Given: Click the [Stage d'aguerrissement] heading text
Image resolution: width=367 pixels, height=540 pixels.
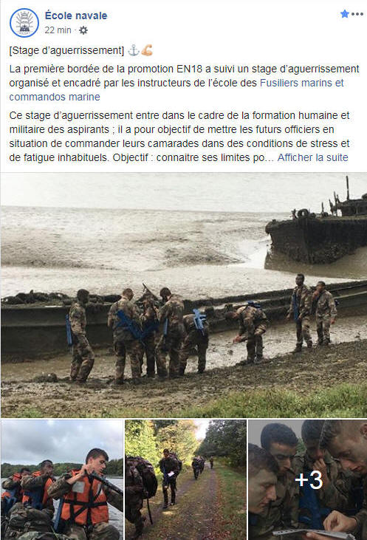Looking at the screenshot, I should [66, 51].
